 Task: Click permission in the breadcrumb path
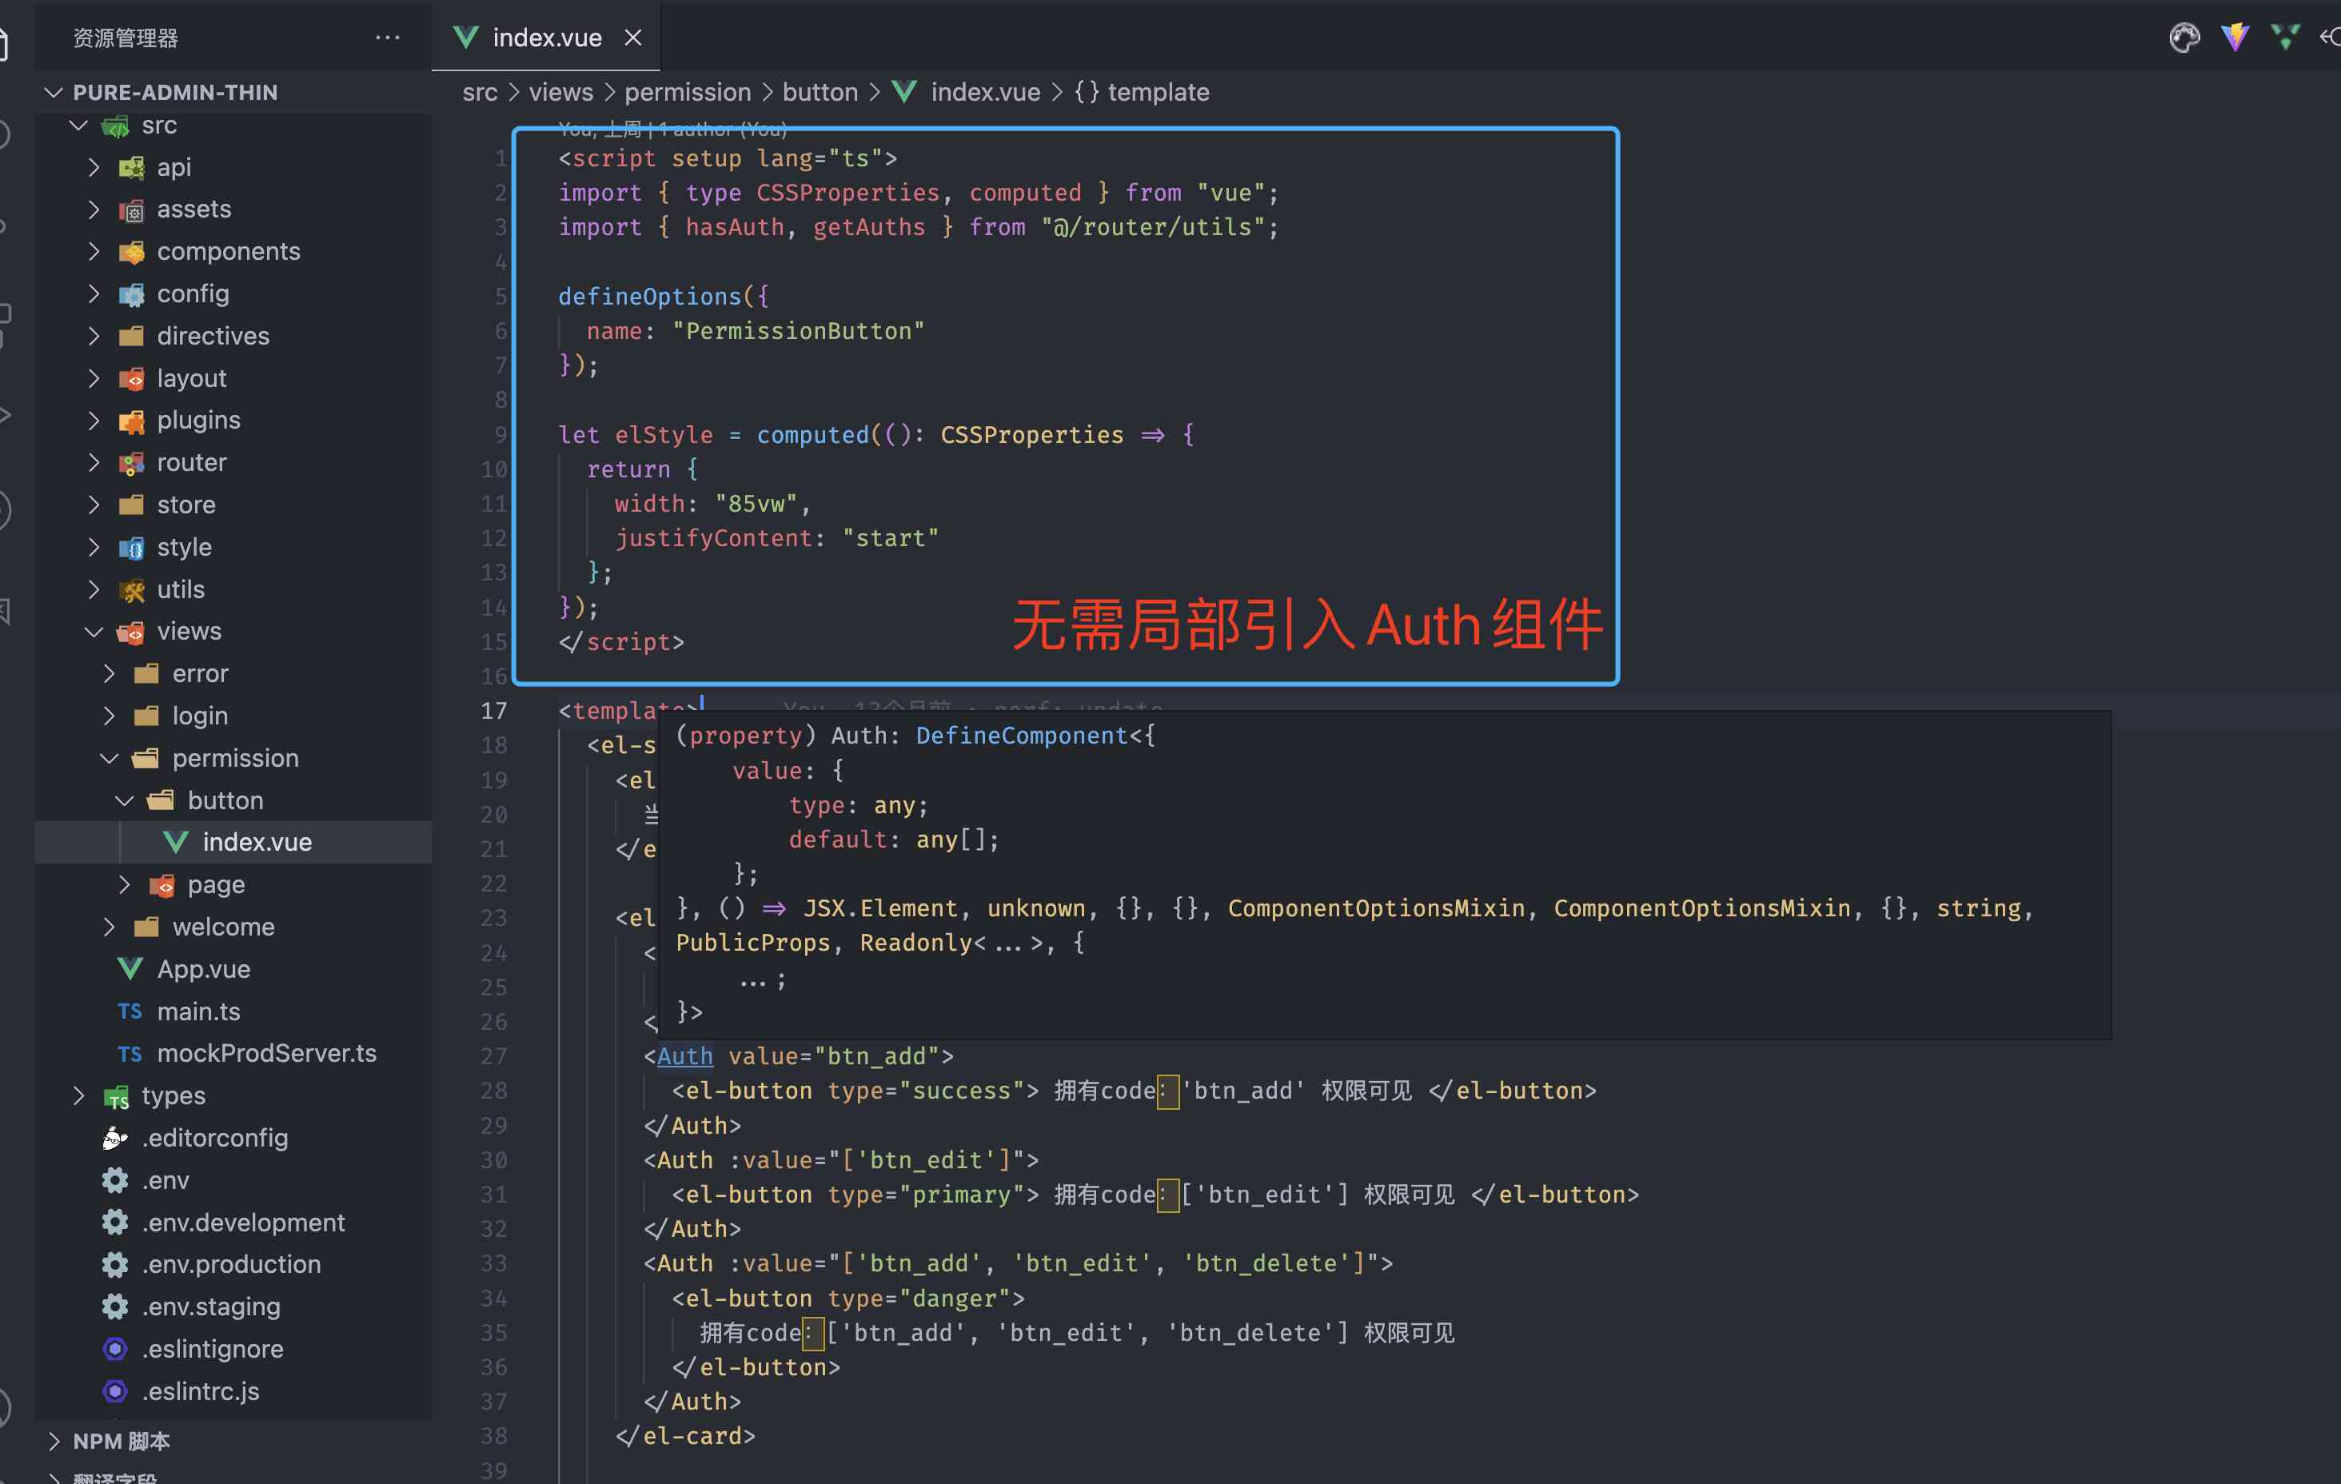coord(688,93)
